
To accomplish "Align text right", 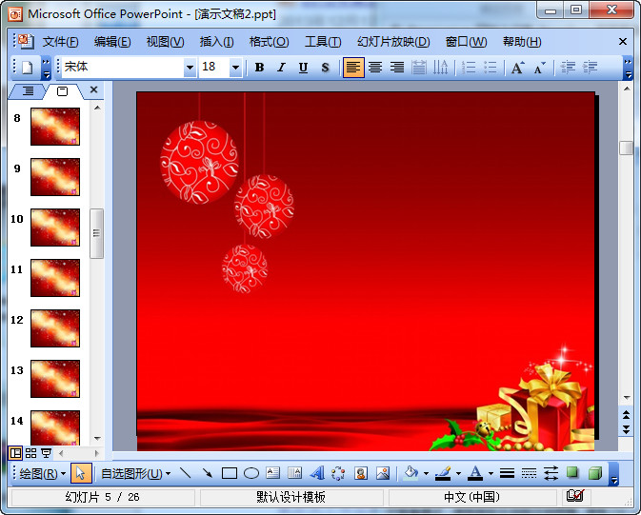I will (x=397, y=68).
